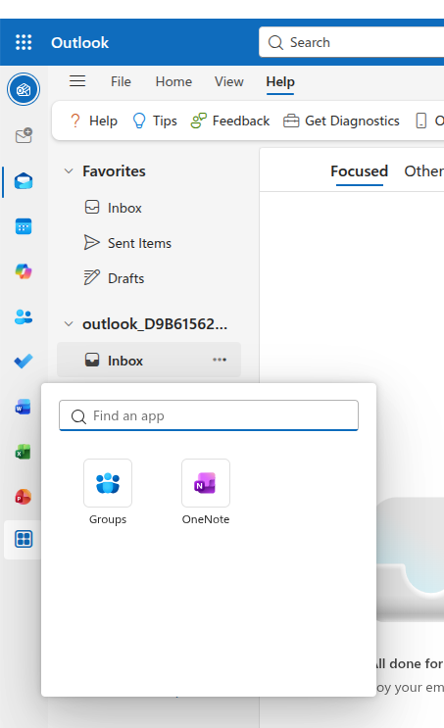
Task: Switch to the View tab
Action: click(229, 81)
